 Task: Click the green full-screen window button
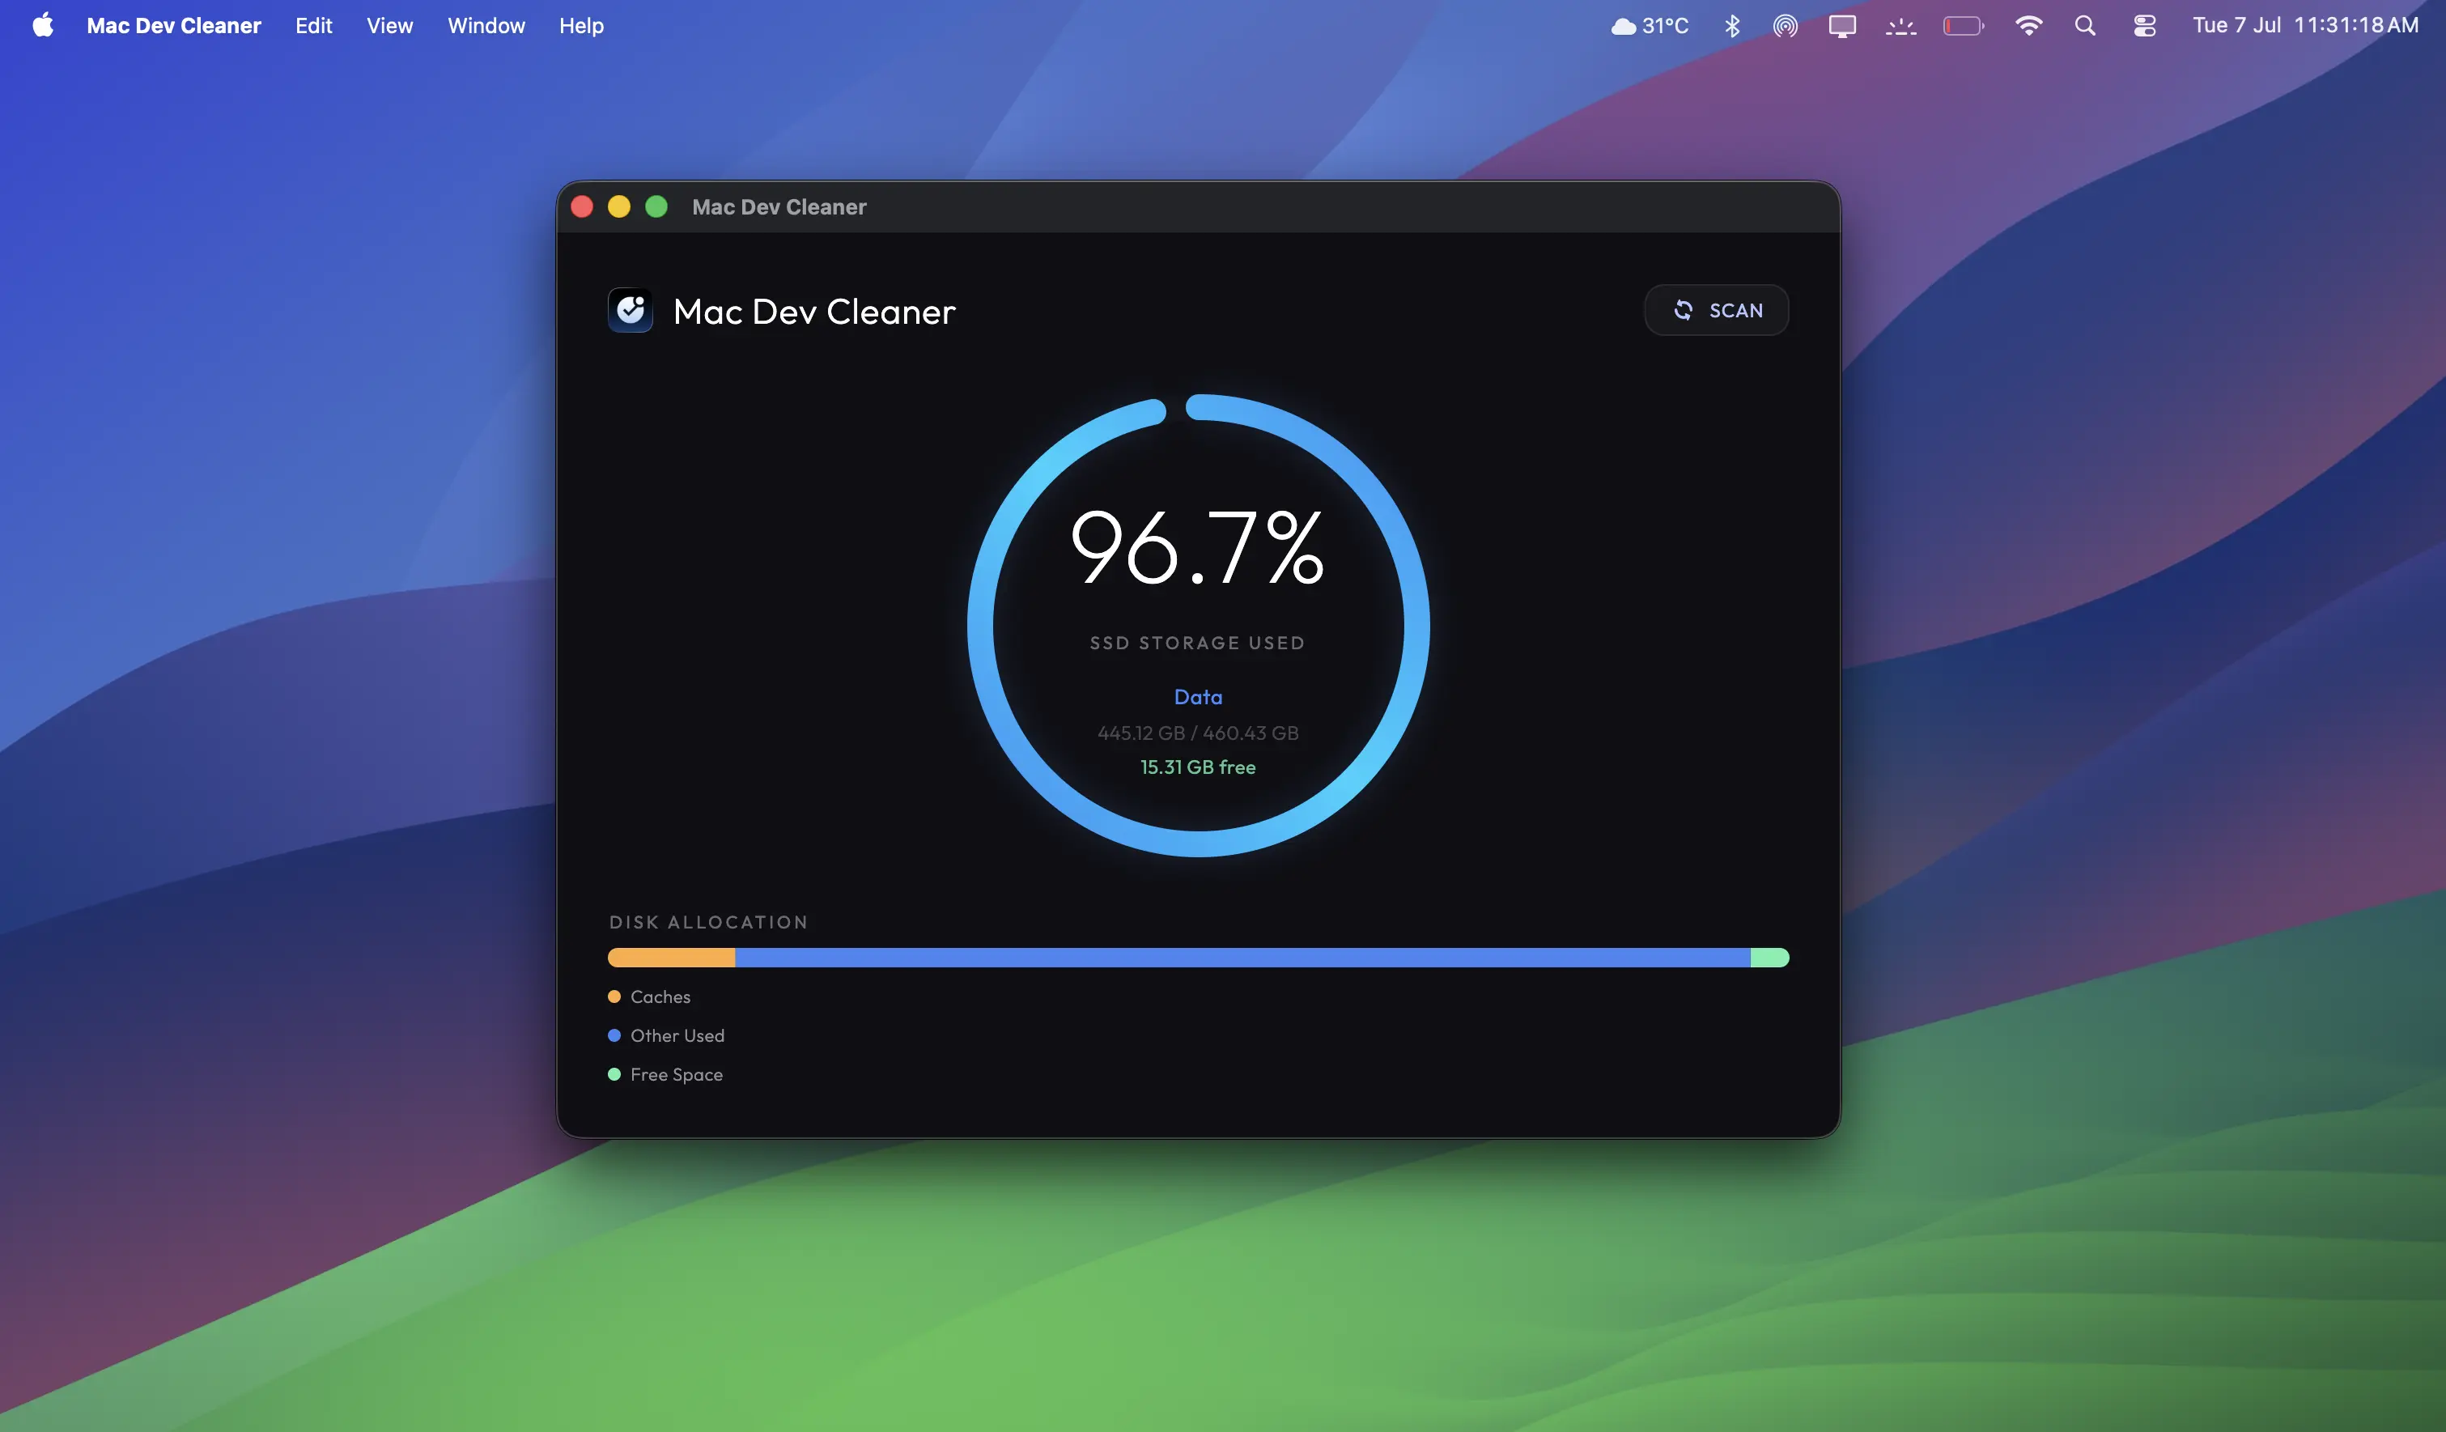click(657, 206)
